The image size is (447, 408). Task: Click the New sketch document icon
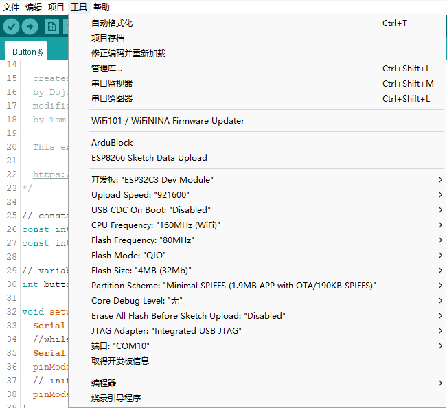point(51,26)
